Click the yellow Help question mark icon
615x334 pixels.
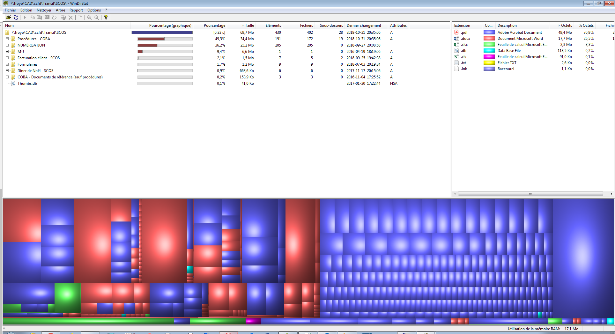click(x=106, y=18)
